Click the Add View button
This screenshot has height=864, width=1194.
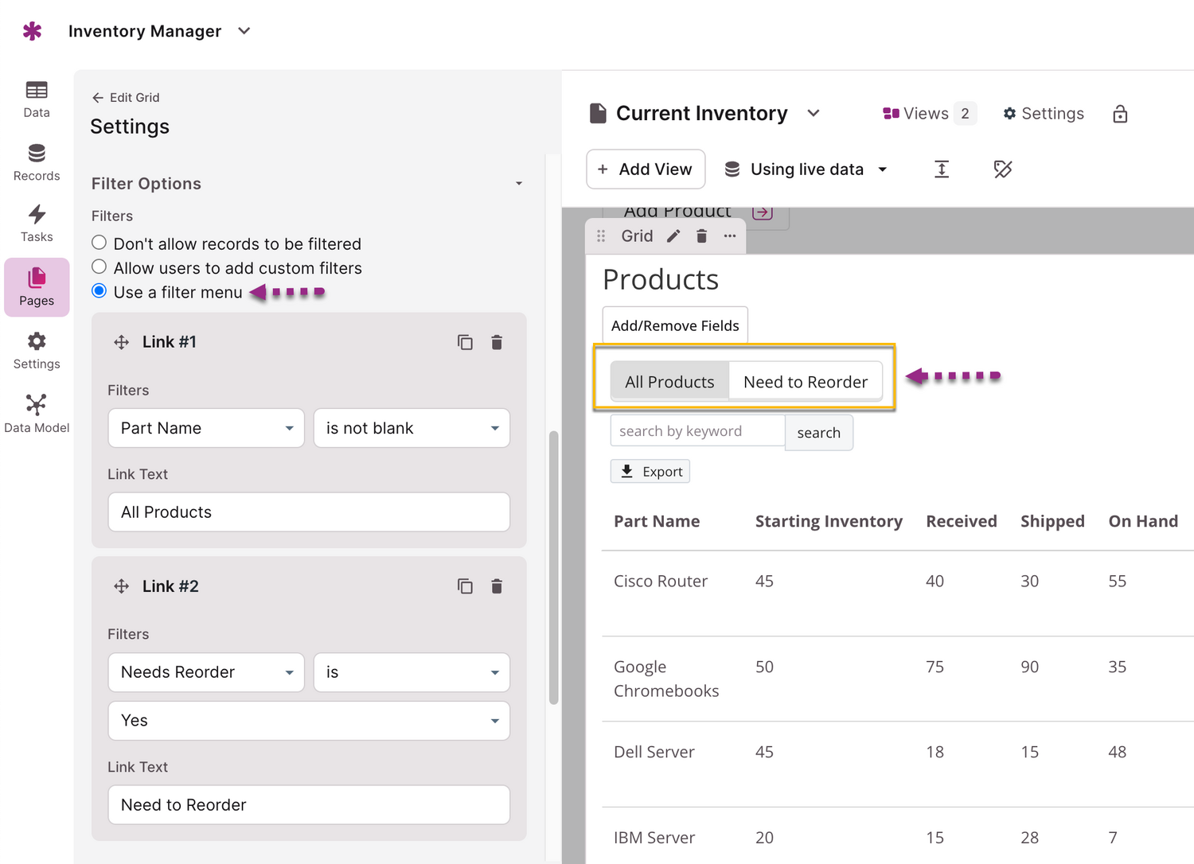coord(646,169)
